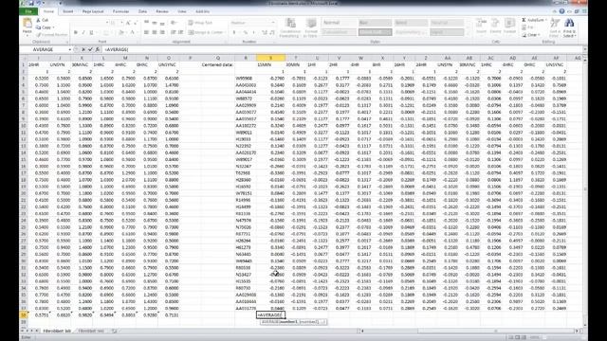Image resolution: width=607 pixels, height=341 pixels.
Task: Switch to the Review tab
Action: pos(162,11)
